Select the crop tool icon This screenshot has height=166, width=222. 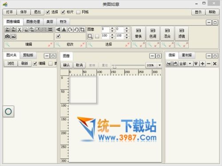tap(83, 30)
